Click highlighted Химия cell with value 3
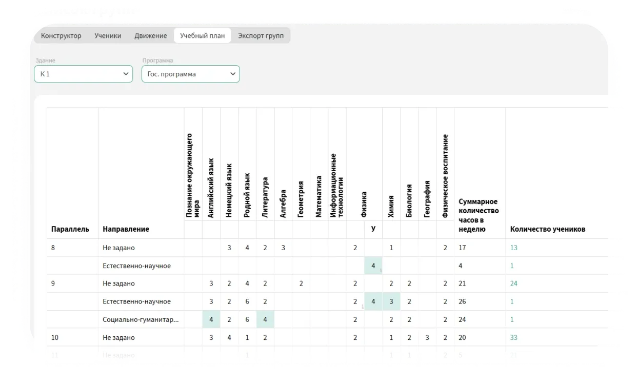This screenshot has height=386, width=637. pos(391,301)
